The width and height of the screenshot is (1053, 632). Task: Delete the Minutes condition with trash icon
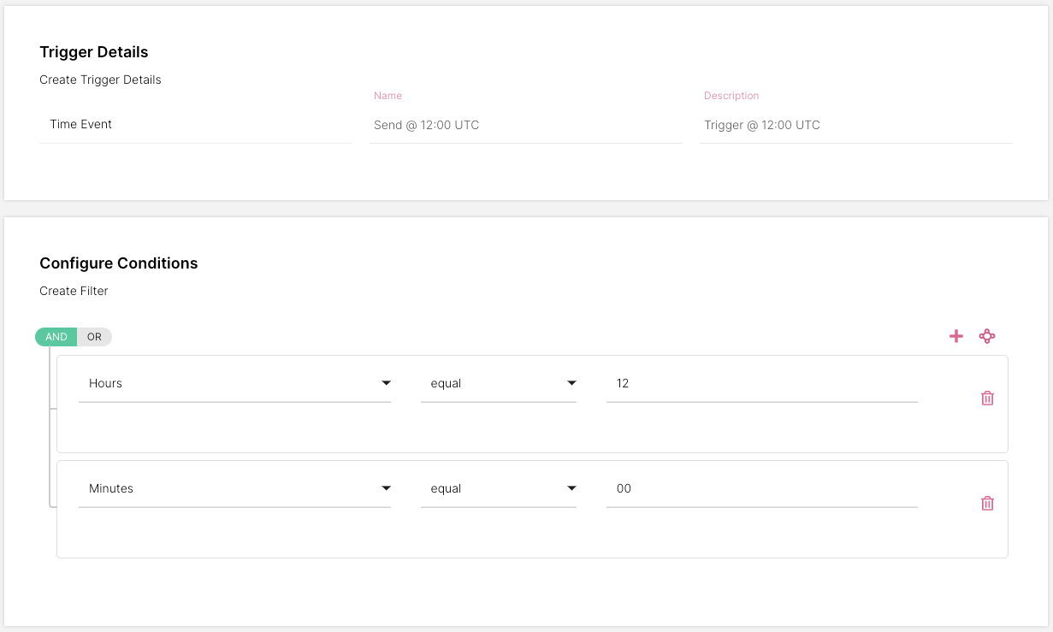(987, 504)
